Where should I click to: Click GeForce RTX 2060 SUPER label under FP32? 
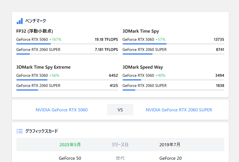pos(38,49)
